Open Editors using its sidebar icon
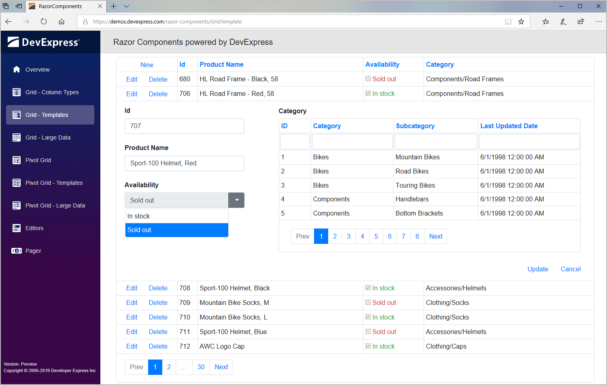 [17, 228]
